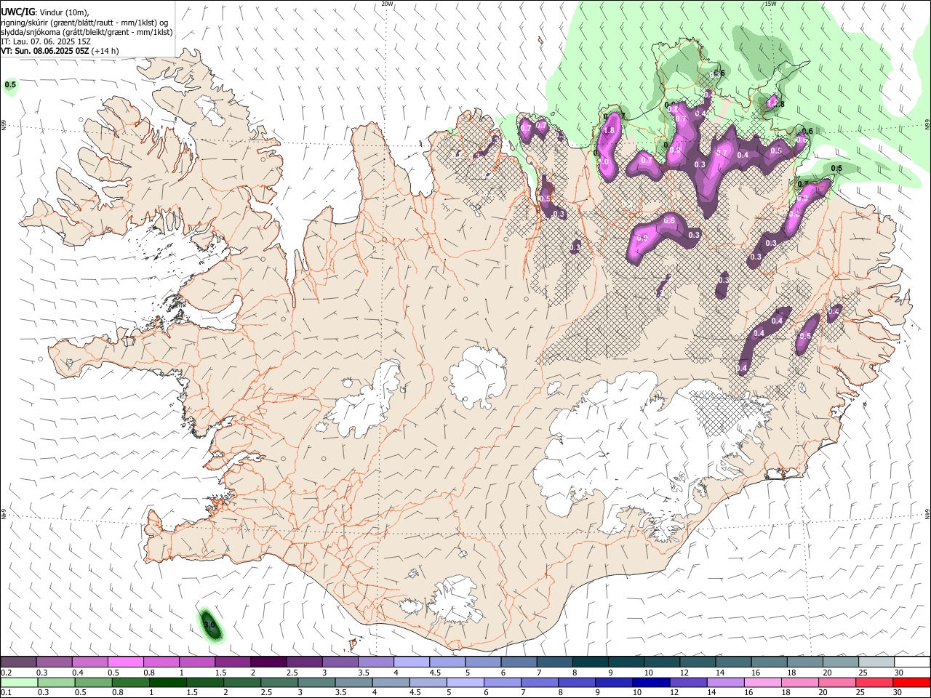Select the dark plum 0.2–0.3 snow legend swatch
This screenshot has height=698, width=931.
click(x=18, y=662)
